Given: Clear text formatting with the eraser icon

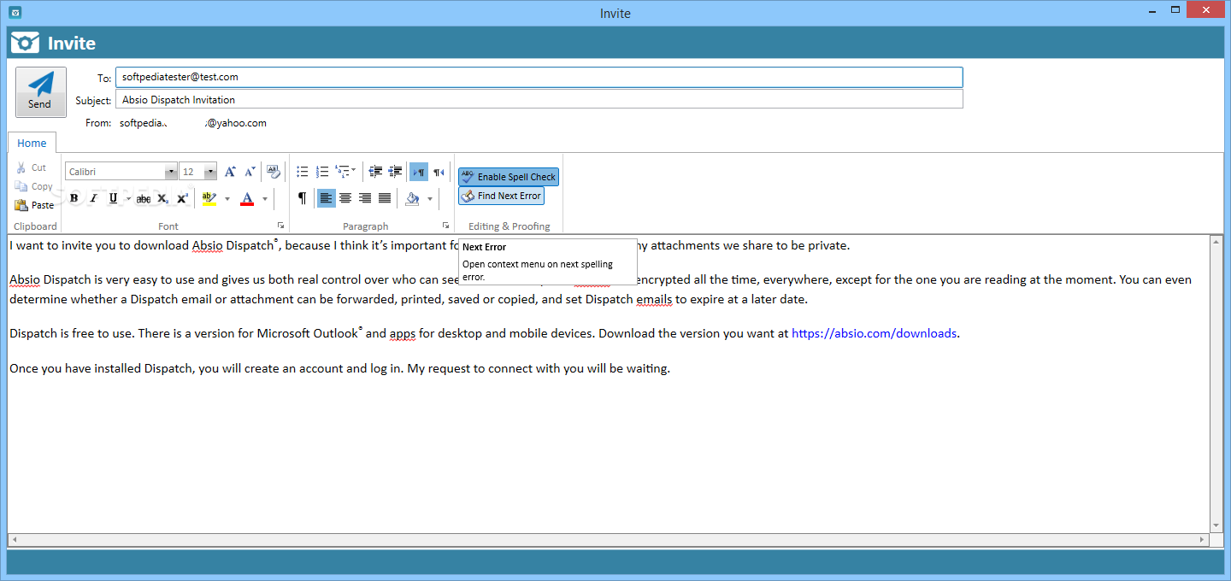Looking at the screenshot, I should (274, 172).
